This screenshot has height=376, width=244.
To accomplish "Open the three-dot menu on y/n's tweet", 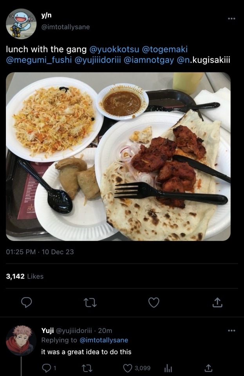I will [x=231, y=19].
